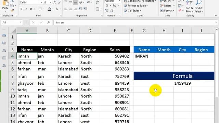The width and height of the screenshot is (219, 123).
Task: Select cell G4 containing IMRAN
Action: (144, 56)
